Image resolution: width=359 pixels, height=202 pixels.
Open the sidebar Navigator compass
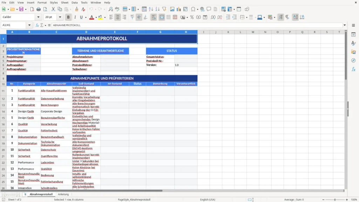pos(353,60)
